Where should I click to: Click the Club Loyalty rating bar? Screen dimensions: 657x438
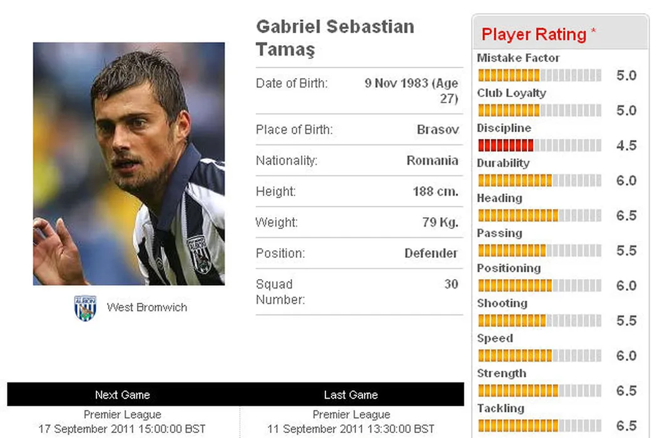pyautogui.click(x=539, y=111)
